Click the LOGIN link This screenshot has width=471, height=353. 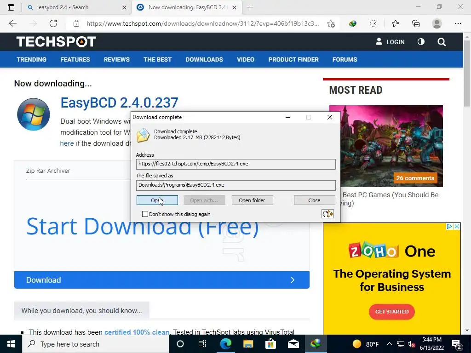click(390, 42)
